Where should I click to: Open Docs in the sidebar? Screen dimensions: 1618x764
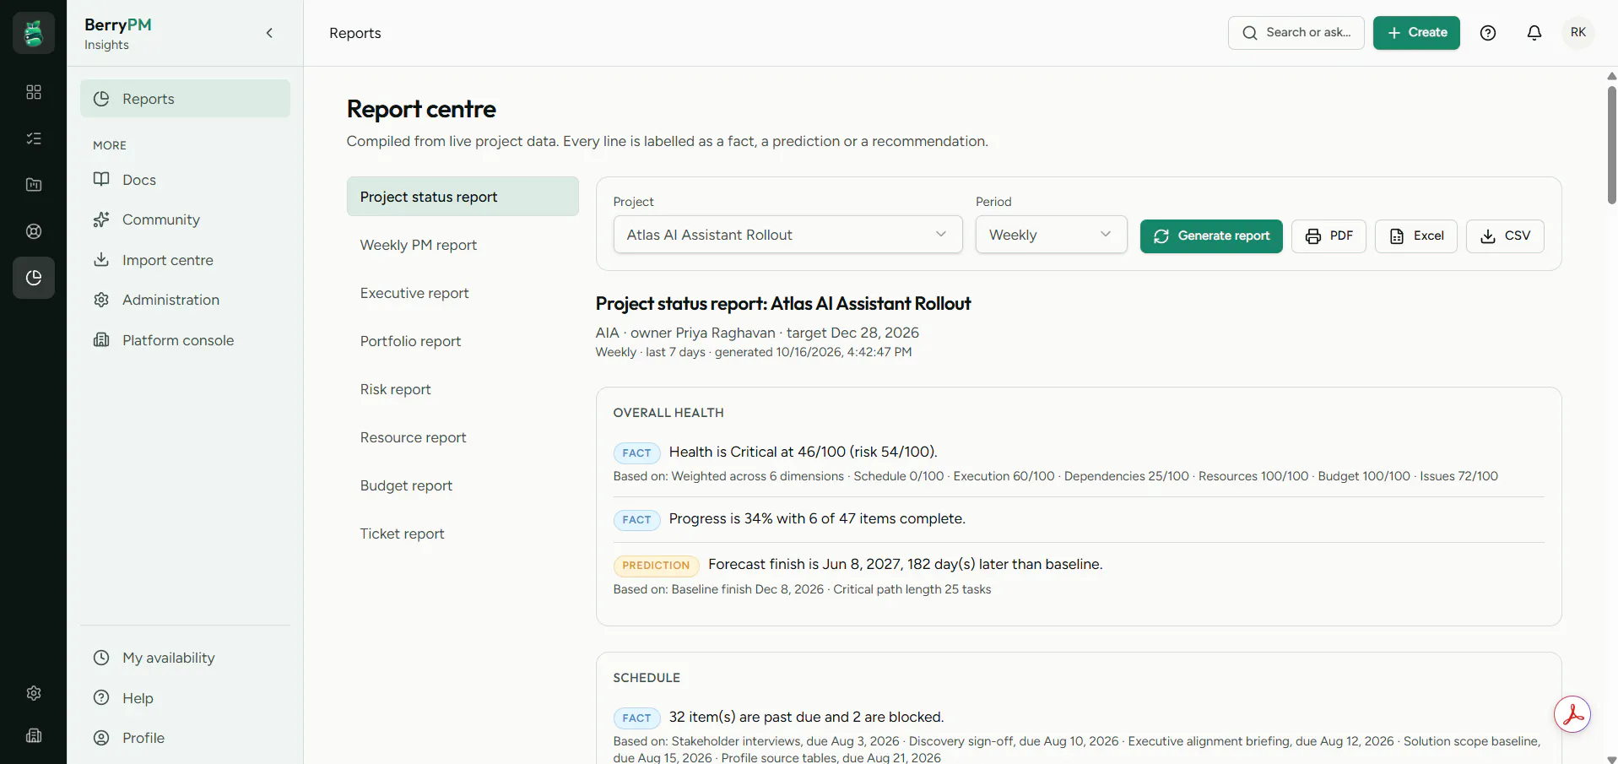pos(185,180)
